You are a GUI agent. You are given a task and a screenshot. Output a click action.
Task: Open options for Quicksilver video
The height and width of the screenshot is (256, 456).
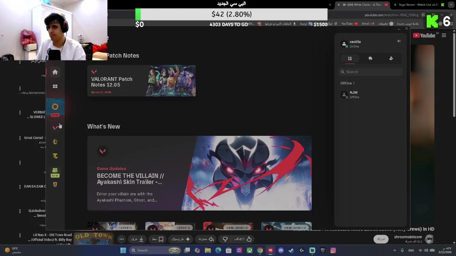20,211
